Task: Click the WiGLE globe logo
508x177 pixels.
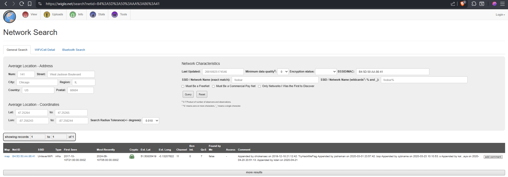Action: click(x=10, y=17)
